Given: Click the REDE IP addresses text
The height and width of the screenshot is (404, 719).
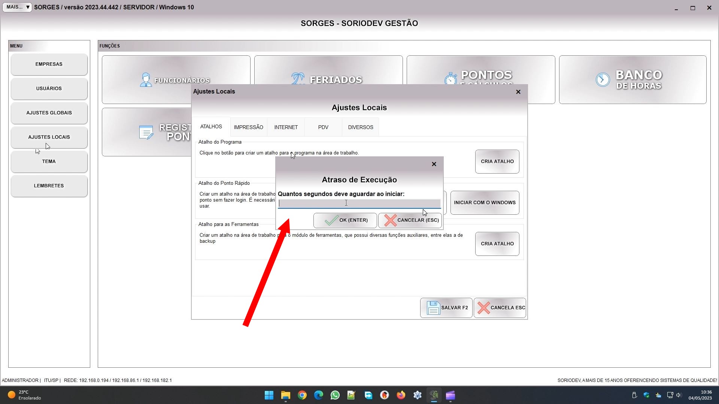Looking at the screenshot, I should click(x=118, y=380).
